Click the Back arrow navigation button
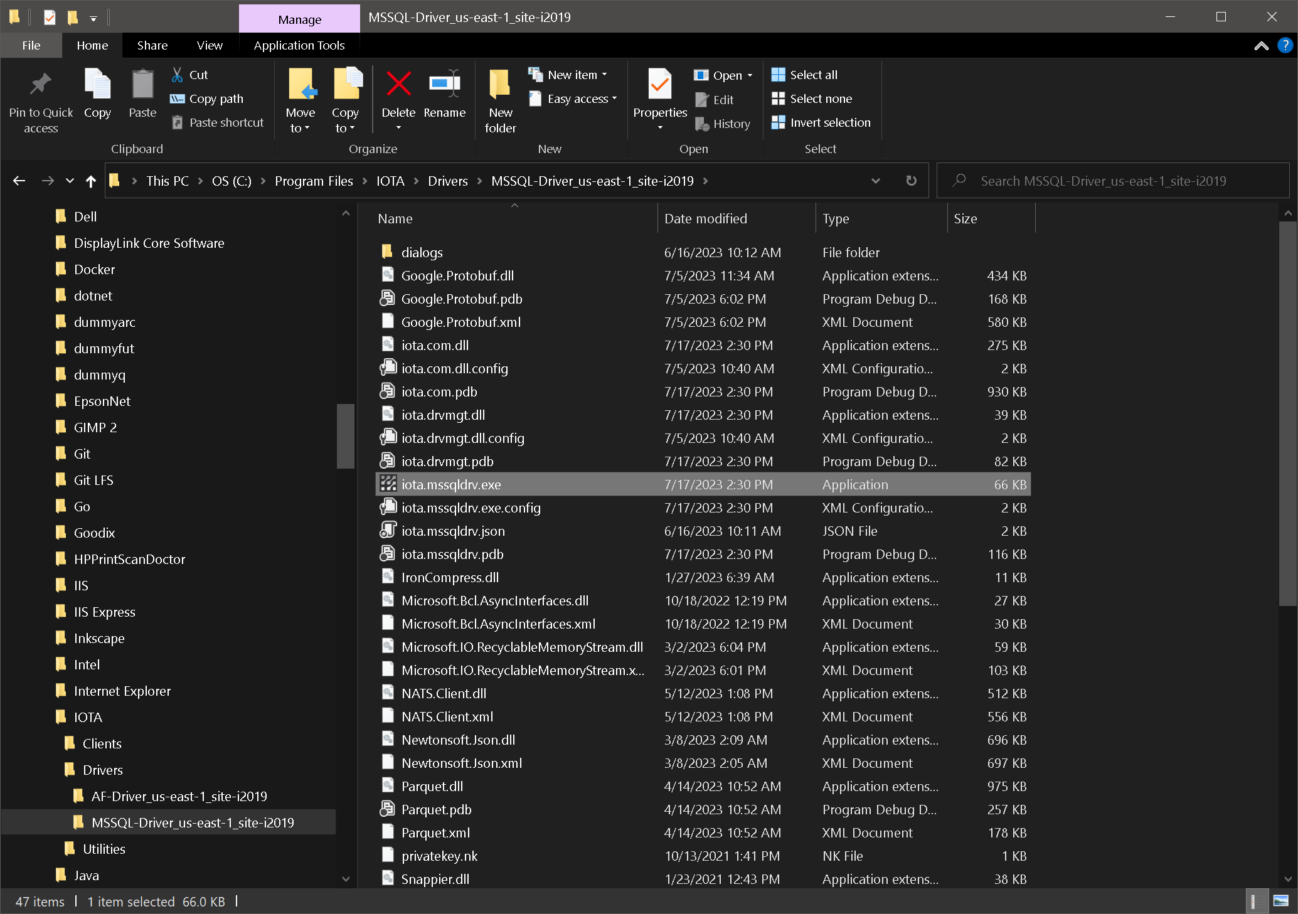 pyautogui.click(x=19, y=181)
